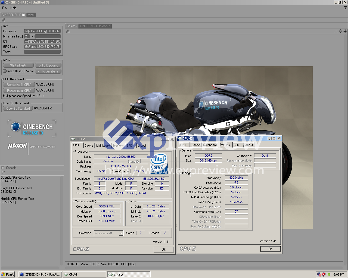This screenshot has width=348, height=278.
Task: Click the security shield tray icon
Action: (x=324, y=274)
